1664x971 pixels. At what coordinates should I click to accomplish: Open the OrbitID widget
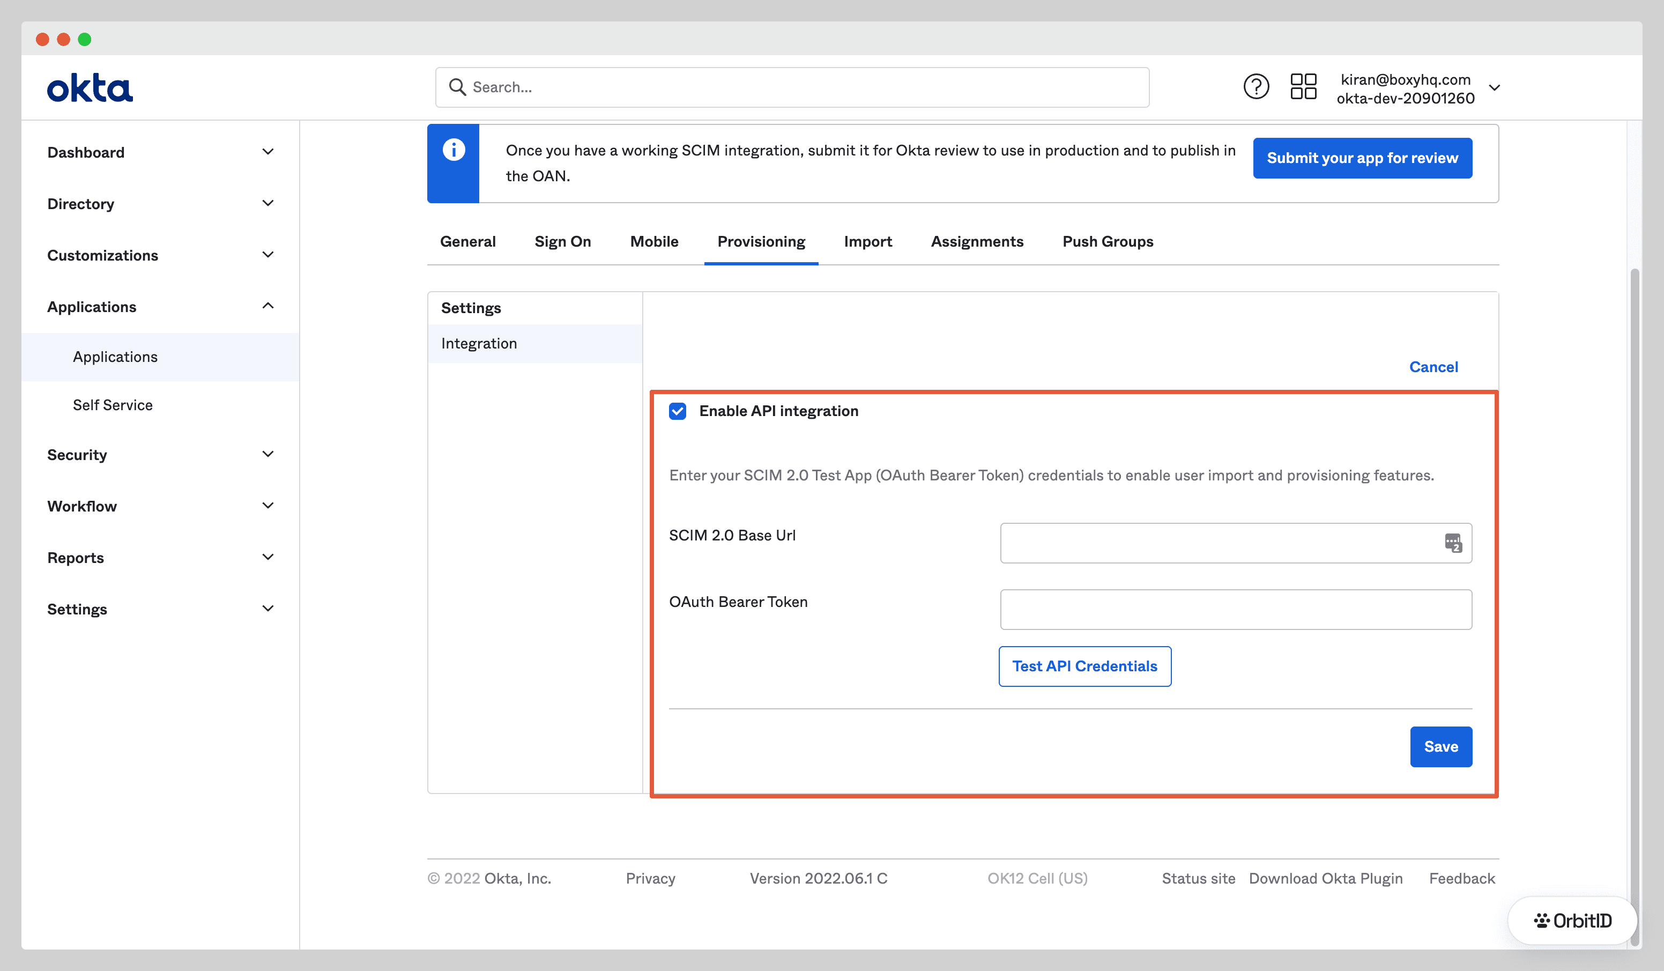(1572, 920)
